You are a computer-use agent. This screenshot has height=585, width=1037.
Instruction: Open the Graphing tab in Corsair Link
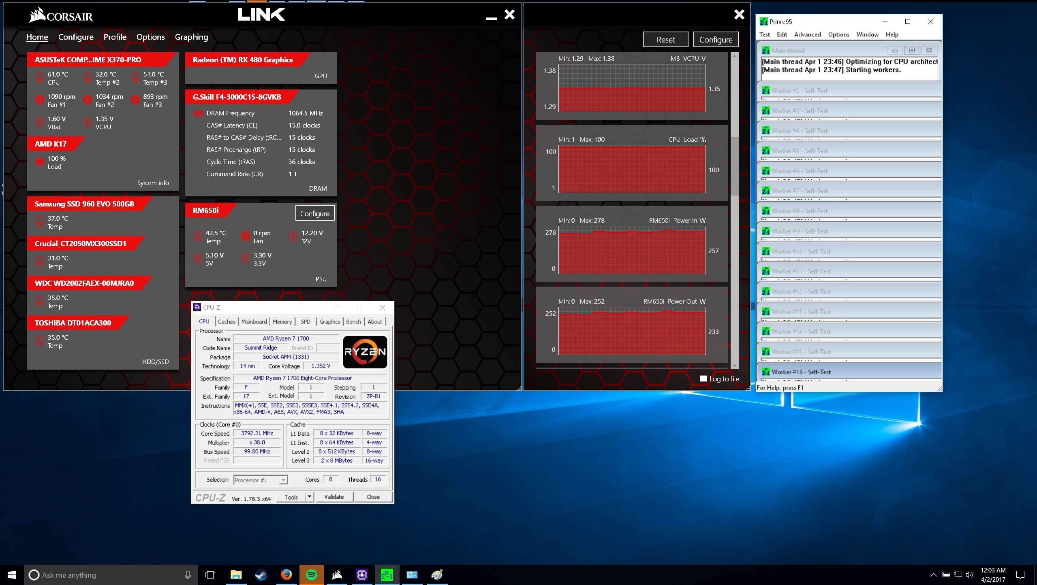(x=191, y=37)
